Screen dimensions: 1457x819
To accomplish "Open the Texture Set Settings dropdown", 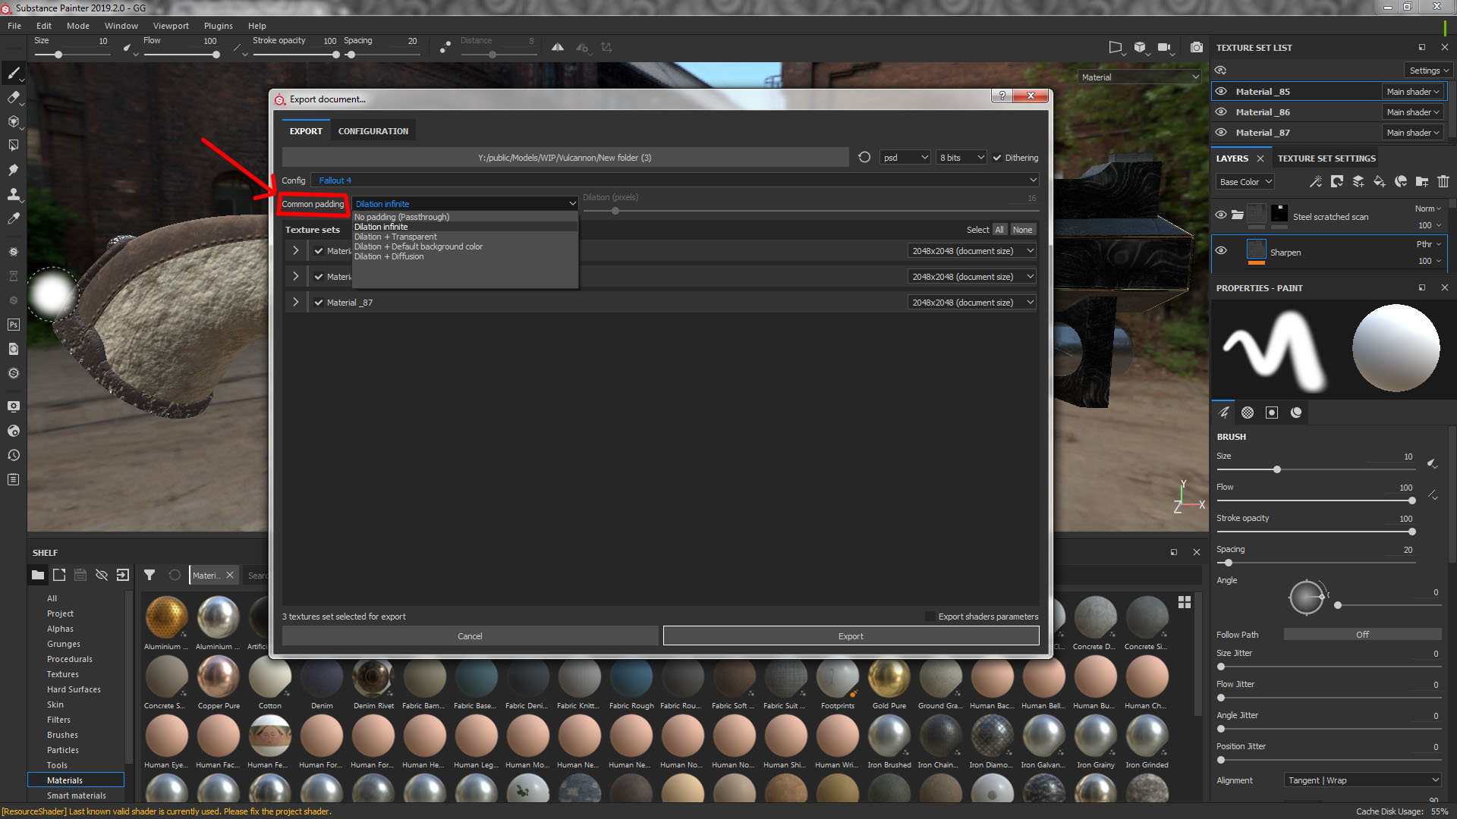I will click(1428, 71).
